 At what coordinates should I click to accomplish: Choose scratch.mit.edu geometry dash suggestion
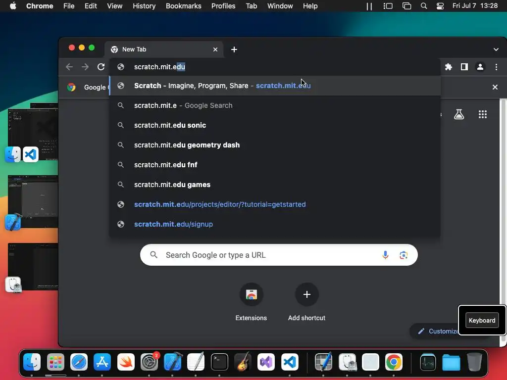tap(275, 145)
